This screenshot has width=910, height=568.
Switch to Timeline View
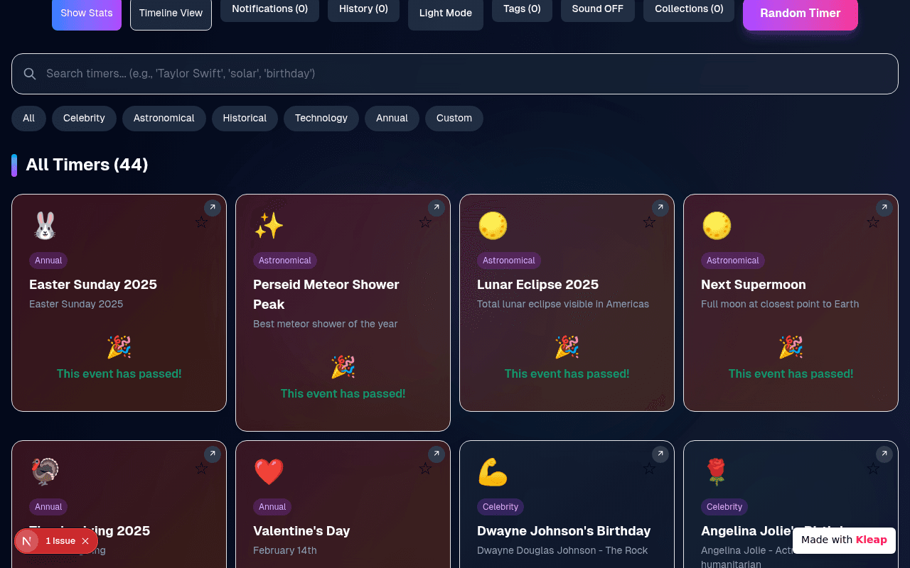[x=171, y=13]
